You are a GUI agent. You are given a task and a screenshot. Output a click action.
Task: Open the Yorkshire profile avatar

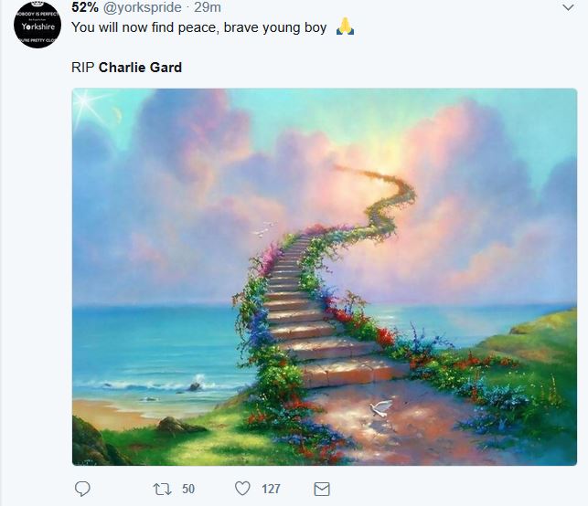[37, 25]
